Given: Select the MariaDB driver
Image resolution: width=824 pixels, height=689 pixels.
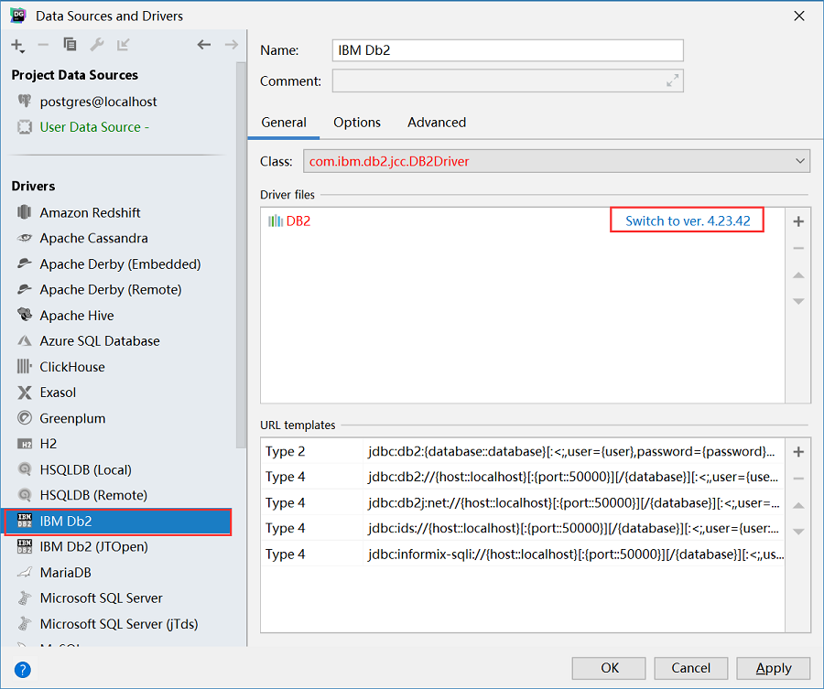Looking at the screenshot, I should 69,572.
